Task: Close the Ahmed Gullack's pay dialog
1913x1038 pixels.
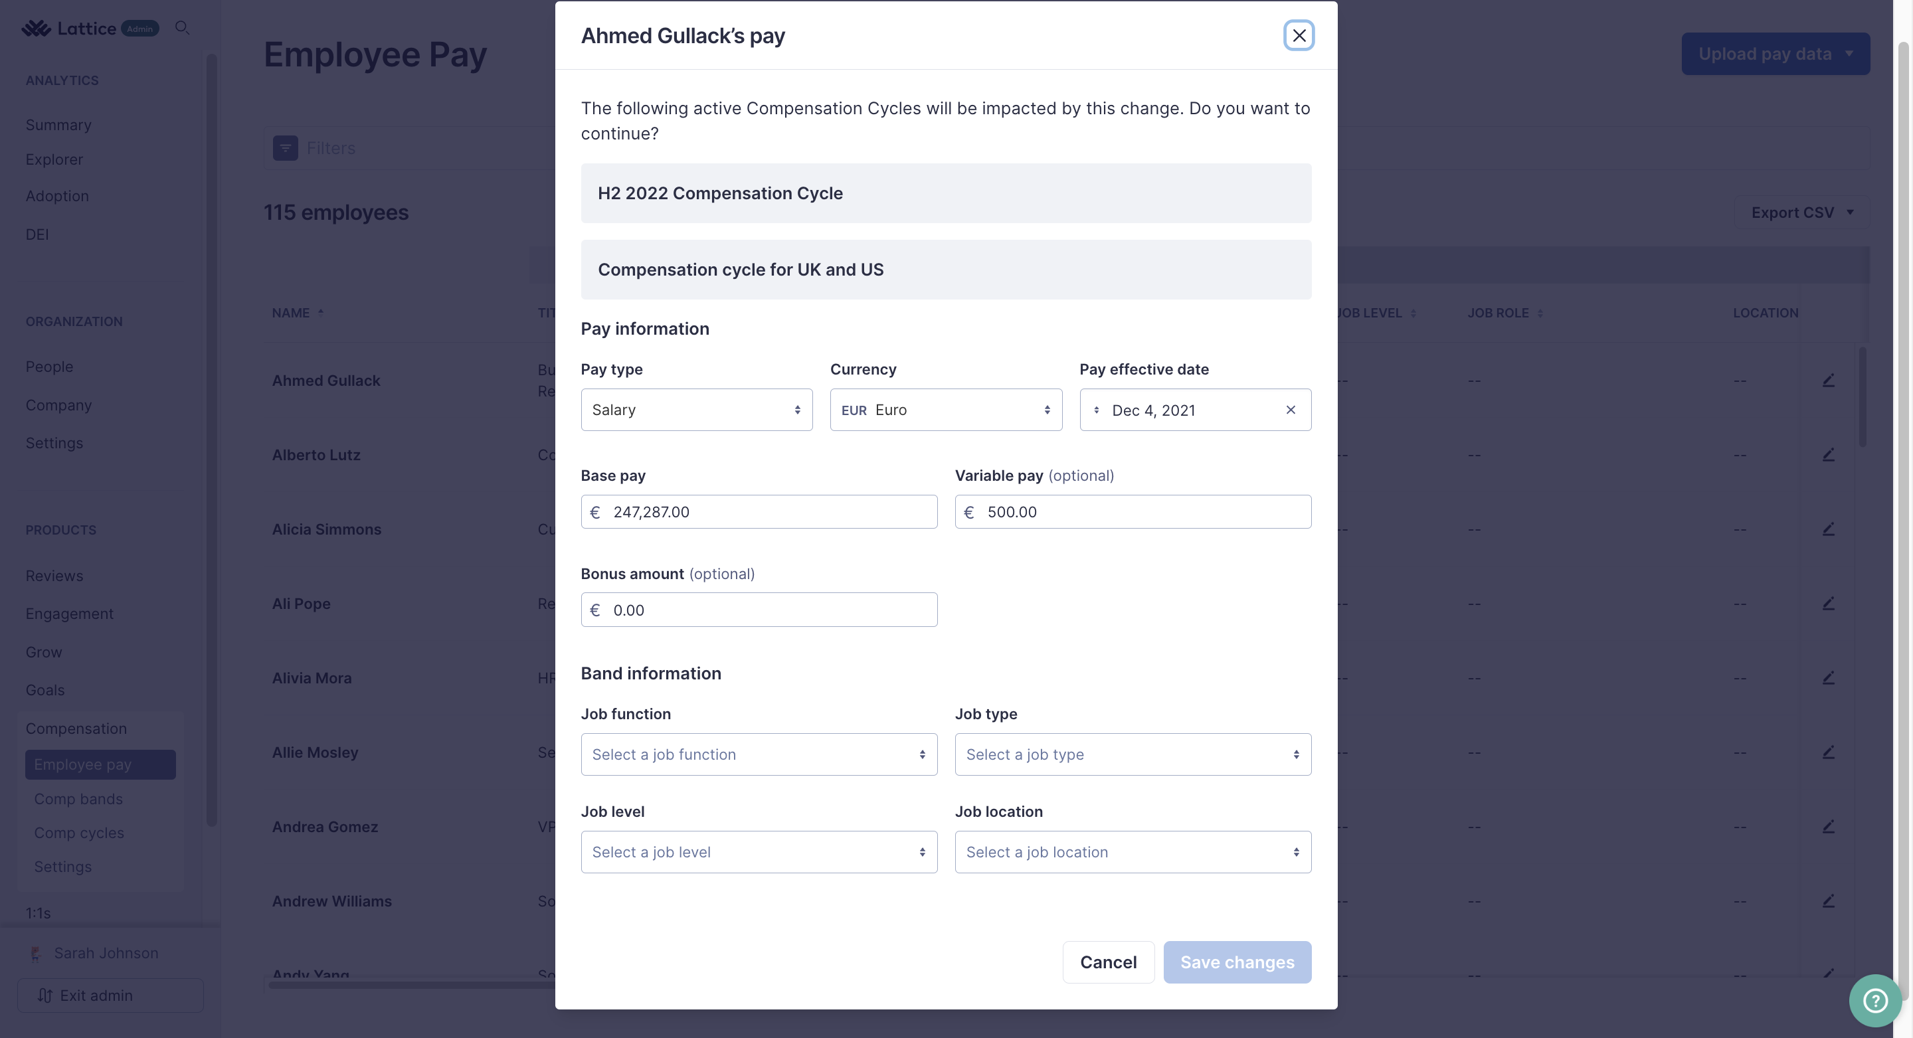Action: pyautogui.click(x=1299, y=35)
